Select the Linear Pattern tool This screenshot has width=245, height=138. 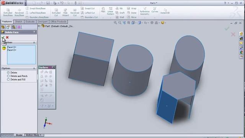click(x=110, y=11)
